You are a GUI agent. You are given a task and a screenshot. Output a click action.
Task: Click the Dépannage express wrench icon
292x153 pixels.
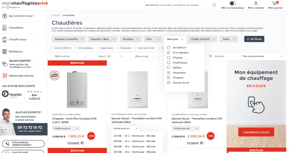[5, 76]
